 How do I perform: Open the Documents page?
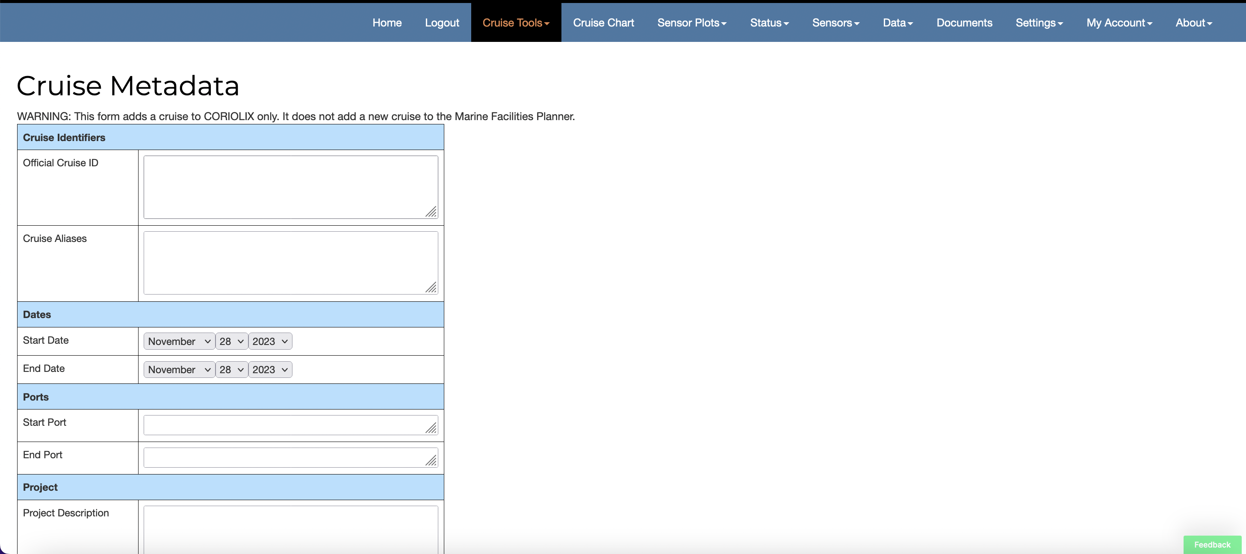pyautogui.click(x=964, y=23)
